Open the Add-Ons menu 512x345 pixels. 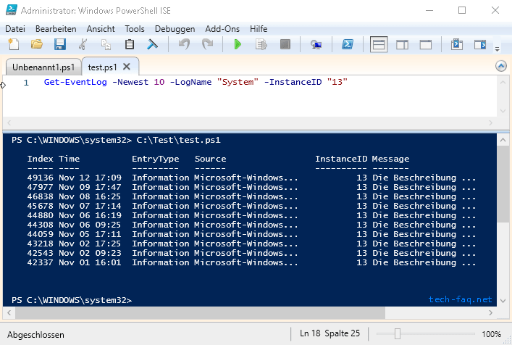[222, 28]
